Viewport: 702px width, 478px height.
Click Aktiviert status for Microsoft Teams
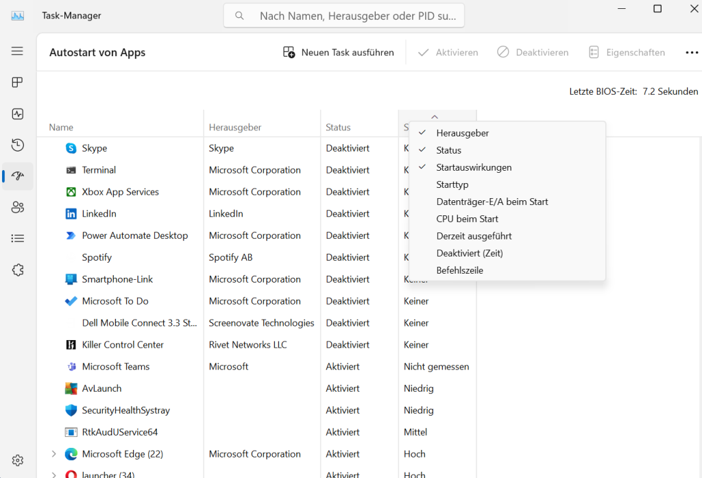point(343,367)
